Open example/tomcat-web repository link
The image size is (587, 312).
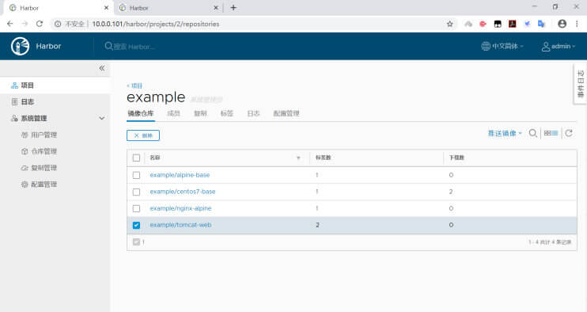tap(181, 225)
